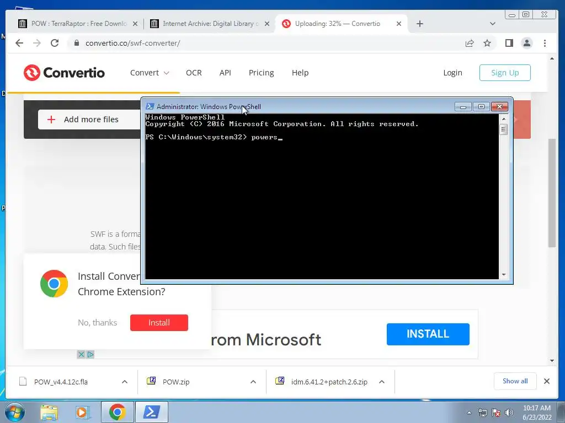The height and width of the screenshot is (423, 565).
Task: Click the blue INSTALL ad button
Action: click(428, 334)
